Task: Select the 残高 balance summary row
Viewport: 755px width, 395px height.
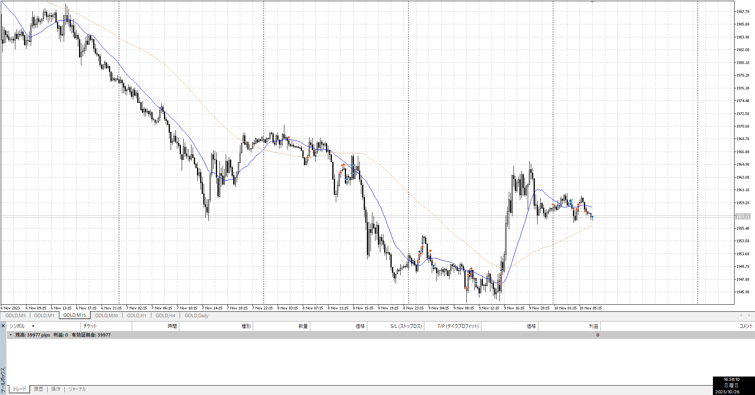Action: pyautogui.click(x=63, y=335)
